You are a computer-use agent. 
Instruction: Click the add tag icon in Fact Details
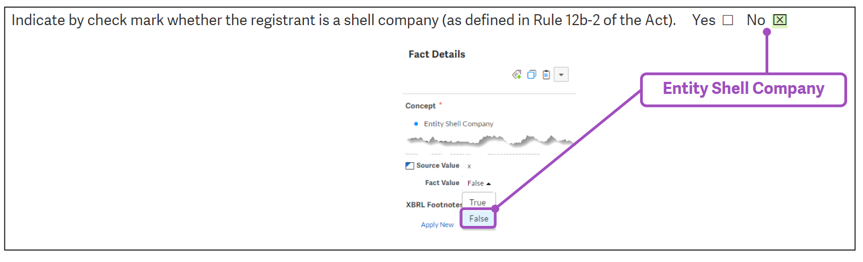click(516, 75)
